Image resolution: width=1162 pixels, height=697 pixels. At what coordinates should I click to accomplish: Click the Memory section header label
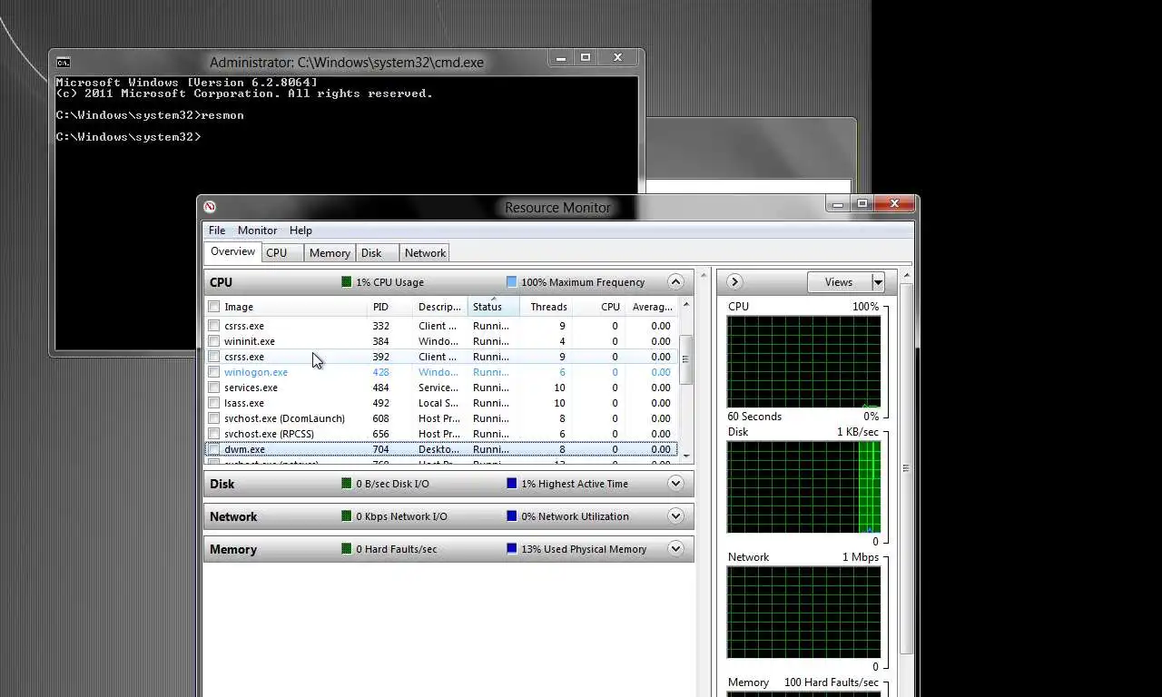click(233, 549)
